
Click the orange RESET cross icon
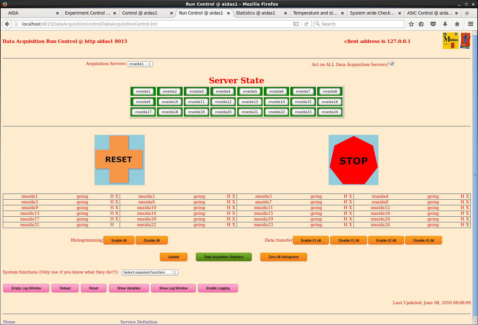(x=119, y=159)
